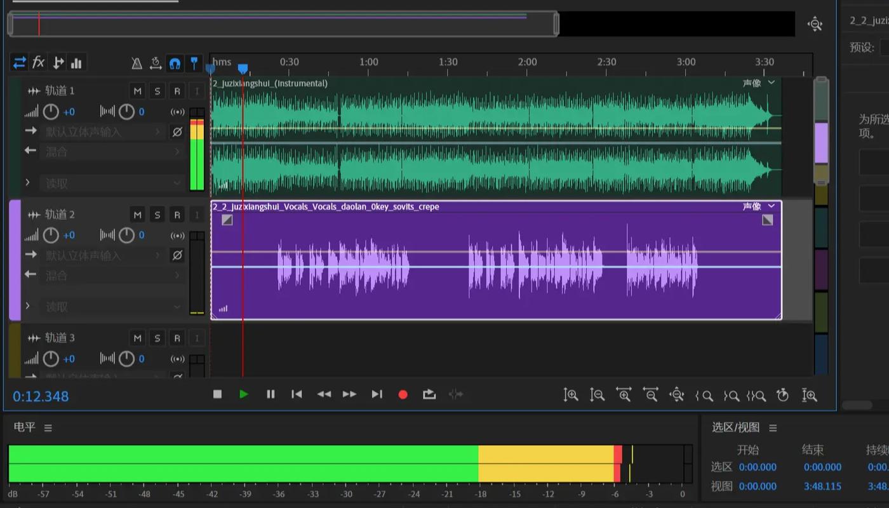
Task: Arm 轨道 3 for recording
Action: 177,338
